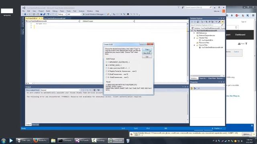Select Resource Files folder

tap(204, 43)
